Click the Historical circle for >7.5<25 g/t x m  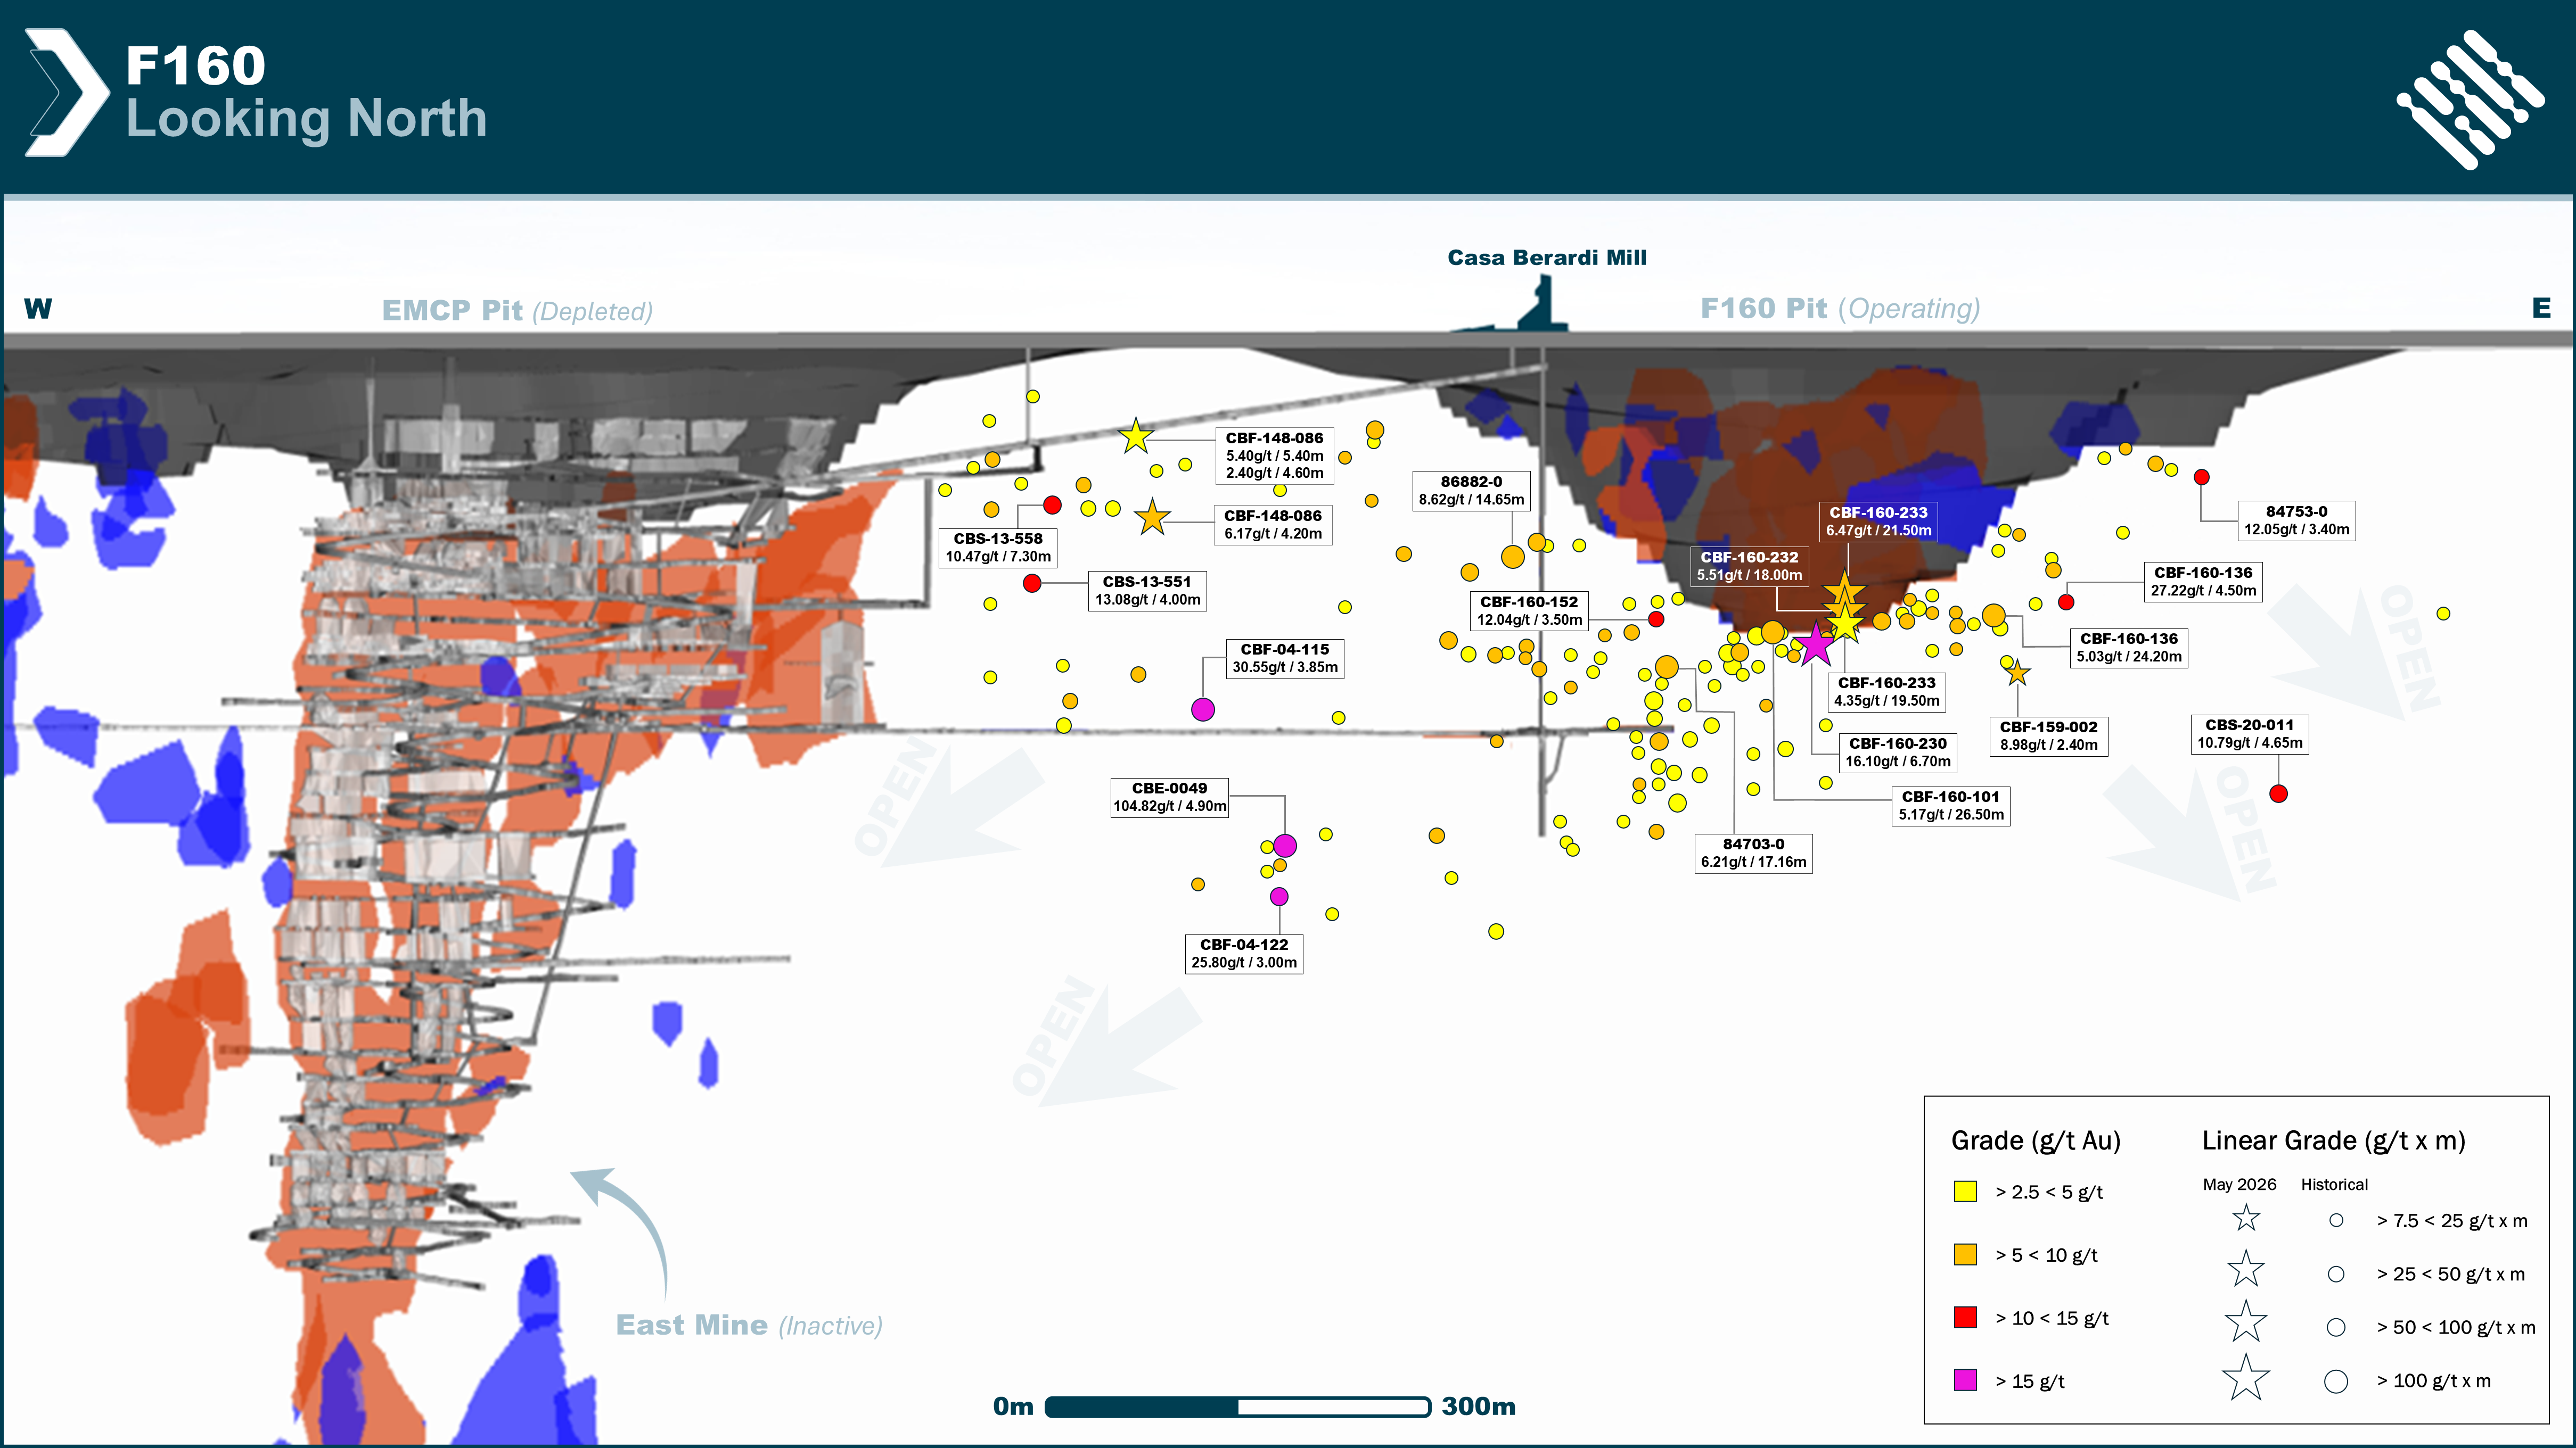point(2336,1220)
